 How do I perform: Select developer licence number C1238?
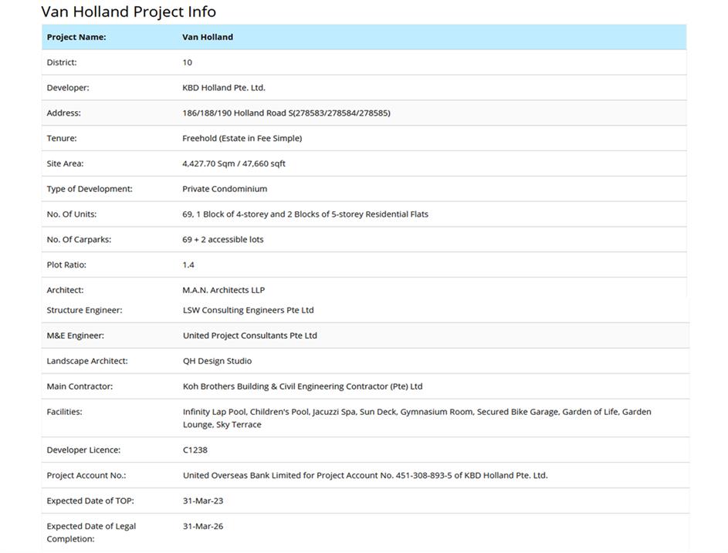click(195, 450)
